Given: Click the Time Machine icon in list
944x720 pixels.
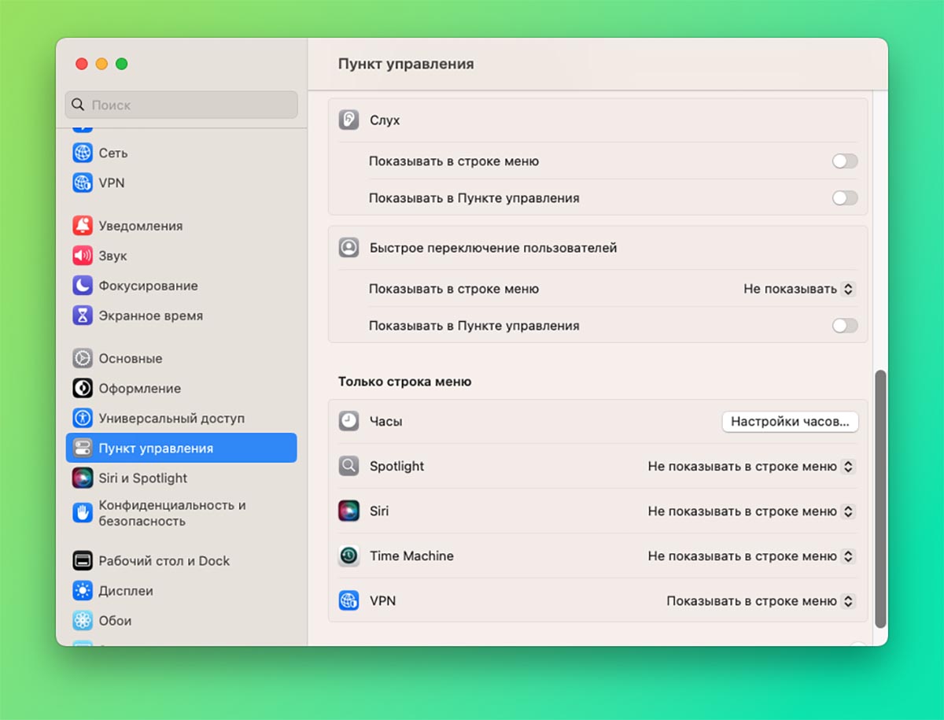Looking at the screenshot, I should [x=348, y=556].
